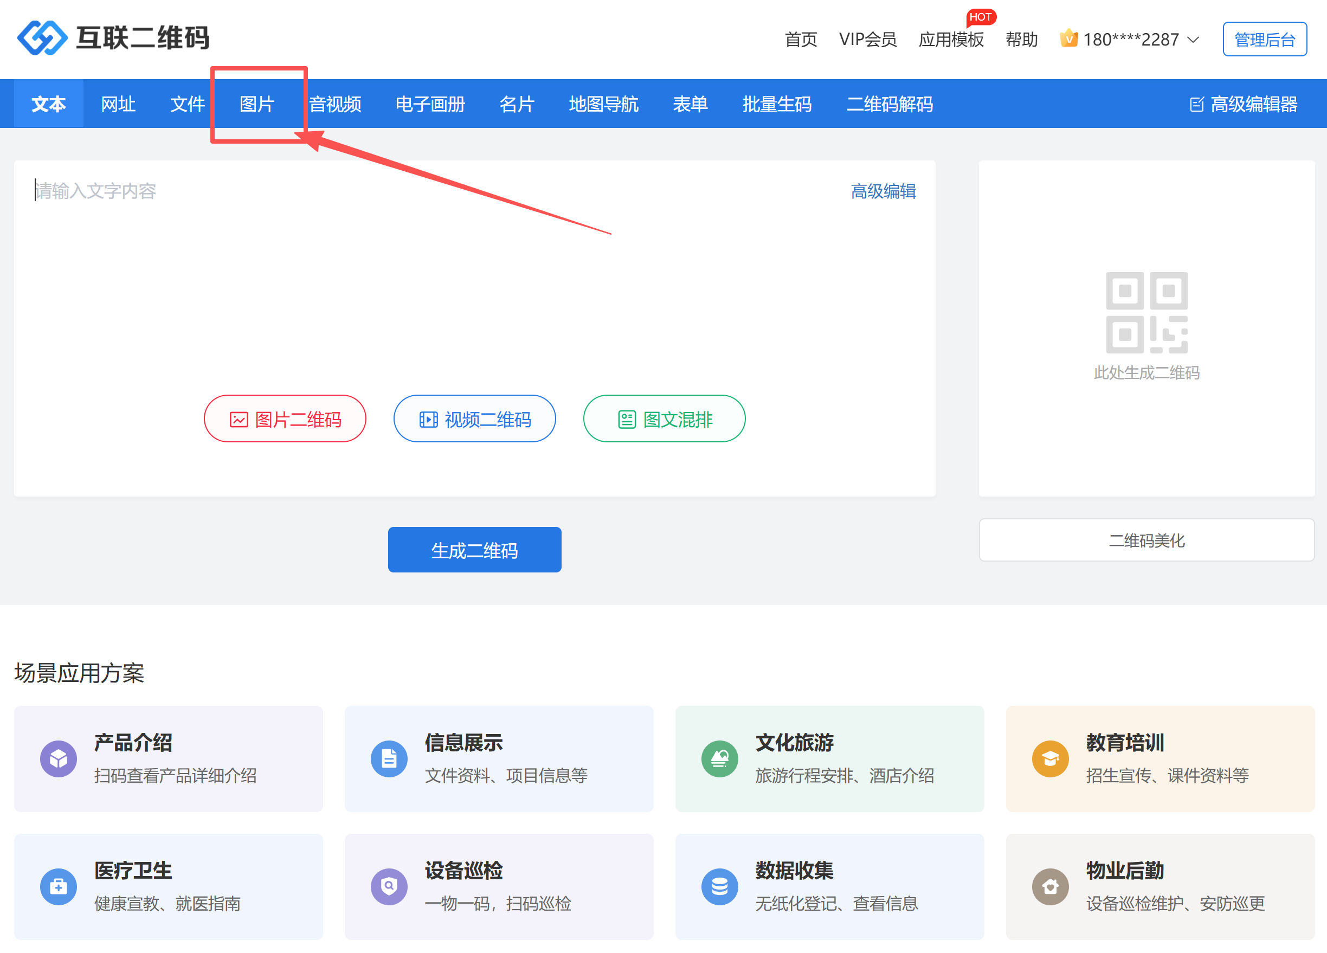
Task: Click the 场景应用方案 heading
Action: coord(79,673)
